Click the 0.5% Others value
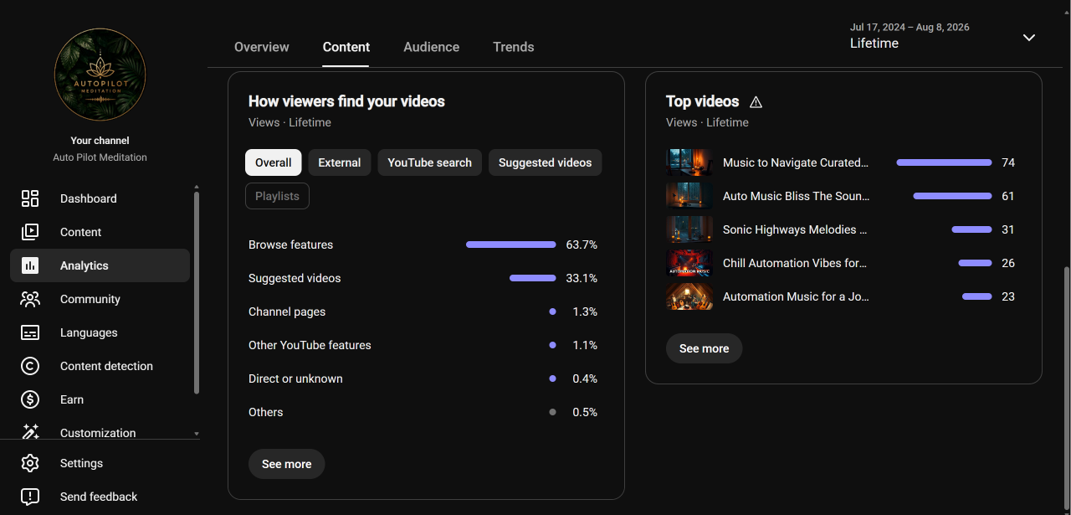 [x=585, y=412]
